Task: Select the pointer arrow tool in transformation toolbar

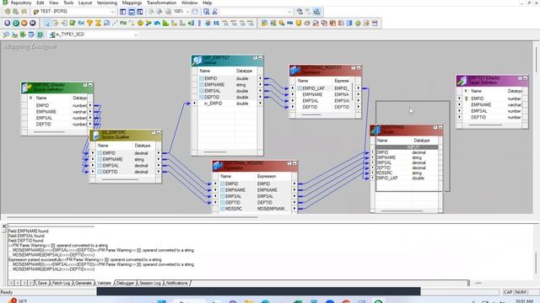Action: (x=47, y=23)
